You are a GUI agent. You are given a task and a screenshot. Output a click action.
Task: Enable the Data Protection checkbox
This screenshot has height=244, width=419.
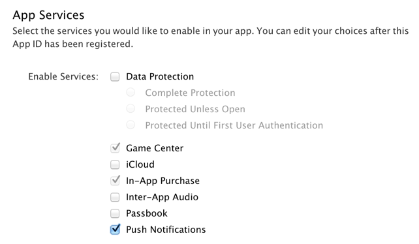point(115,77)
